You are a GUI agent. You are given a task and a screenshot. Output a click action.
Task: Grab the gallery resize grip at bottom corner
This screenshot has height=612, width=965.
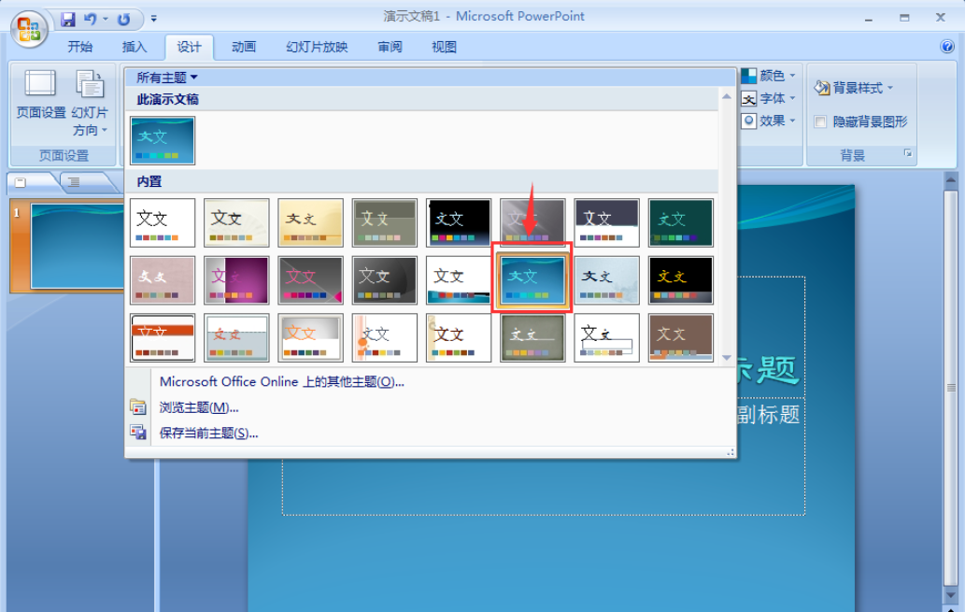coord(731,452)
